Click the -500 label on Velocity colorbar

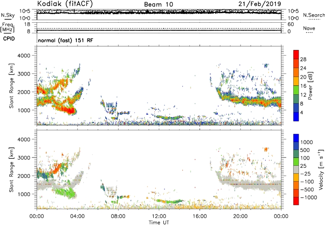pyautogui.click(x=307, y=189)
